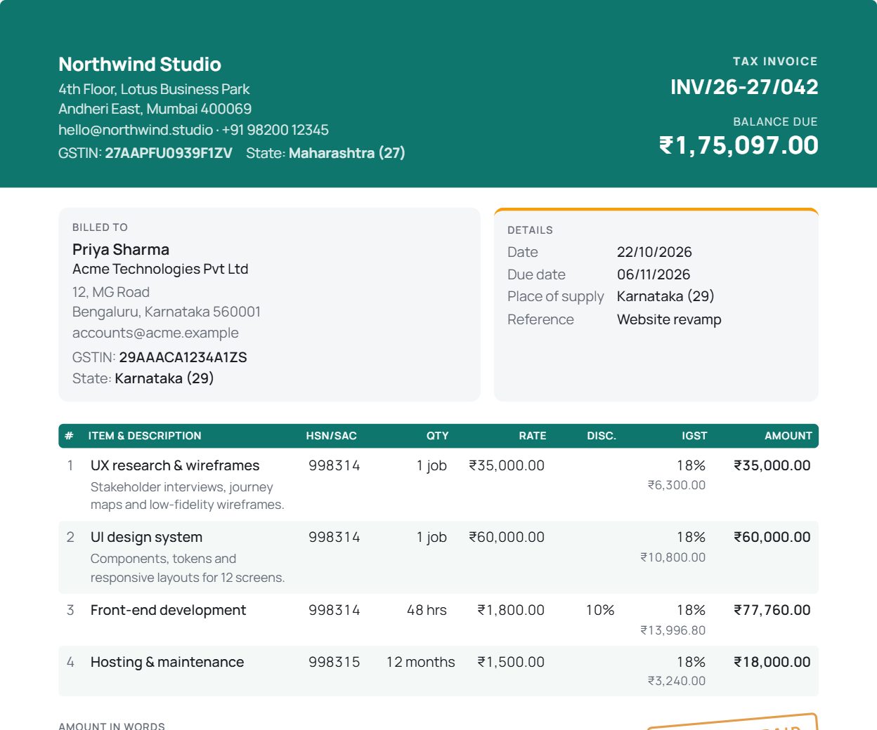This screenshot has height=730, width=877.
Task: Click invoice date 22/10/2026
Action: pyautogui.click(x=654, y=252)
